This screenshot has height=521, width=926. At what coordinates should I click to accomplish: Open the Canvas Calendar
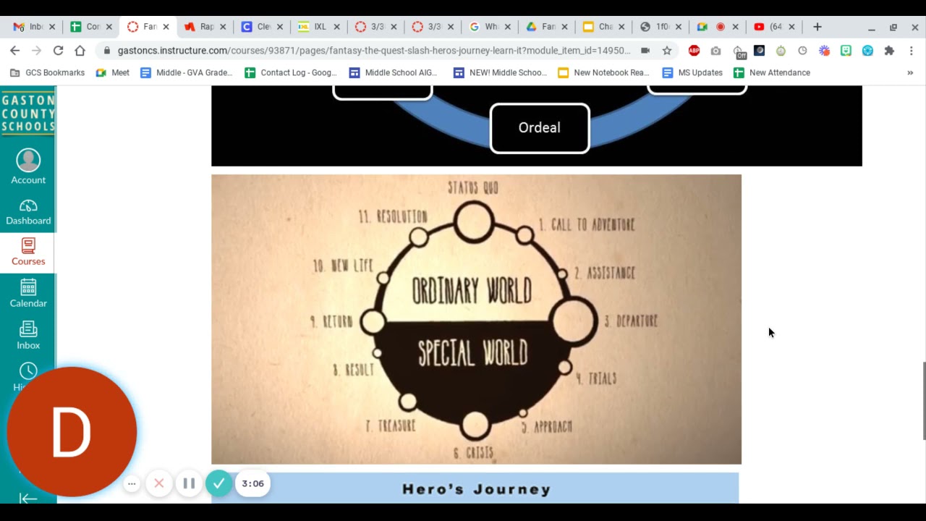(x=28, y=294)
